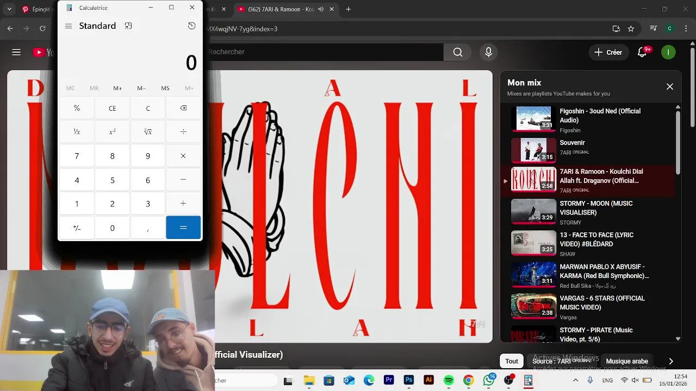Open the YouTube Créer button
The image size is (696, 391).
tap(608, 52)
